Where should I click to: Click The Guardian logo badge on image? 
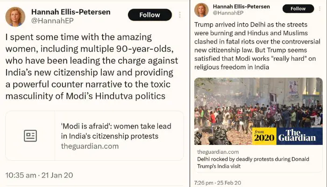click(299, 136)
